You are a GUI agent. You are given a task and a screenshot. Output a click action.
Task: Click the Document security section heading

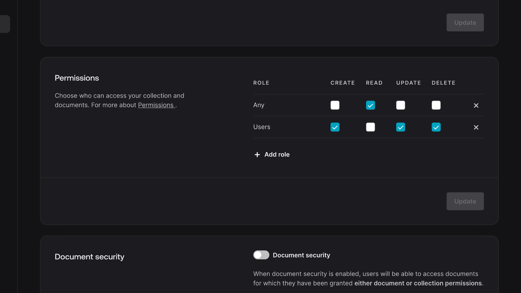point(90,257)
